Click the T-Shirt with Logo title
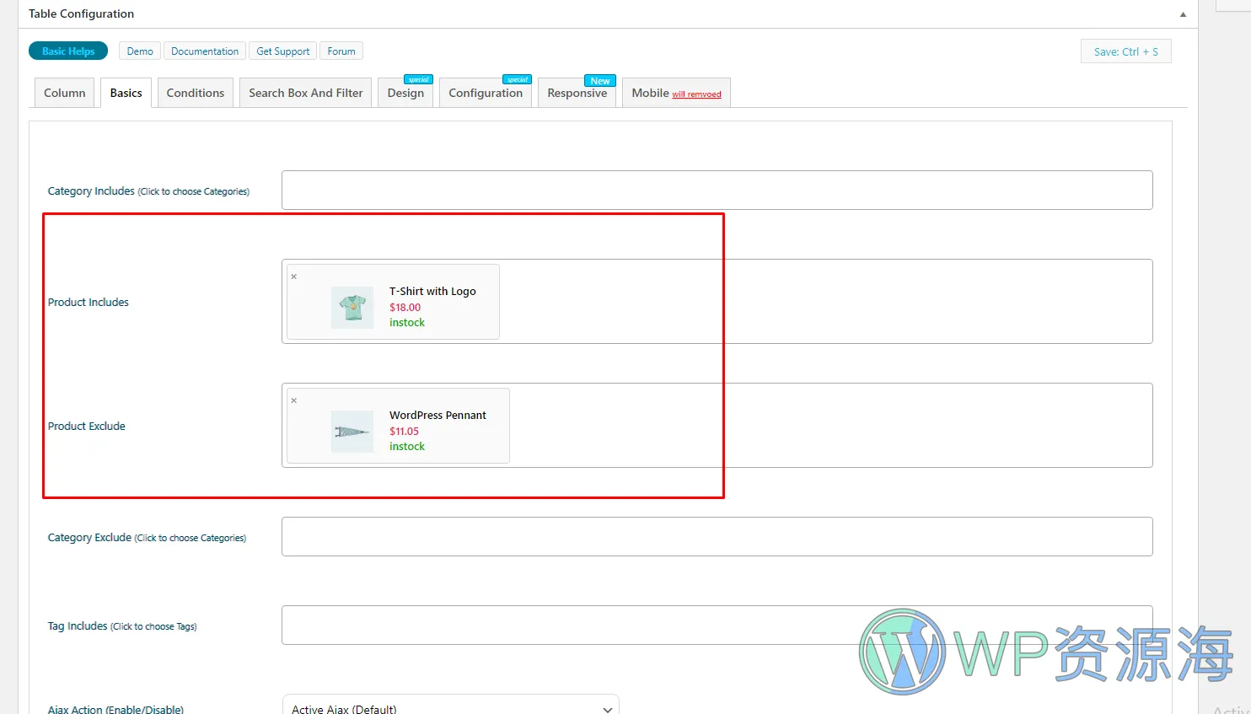1251x714 pixels. pos(432,292)
